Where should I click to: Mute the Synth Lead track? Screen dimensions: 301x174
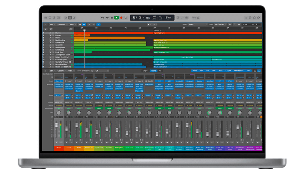(50, 50)
